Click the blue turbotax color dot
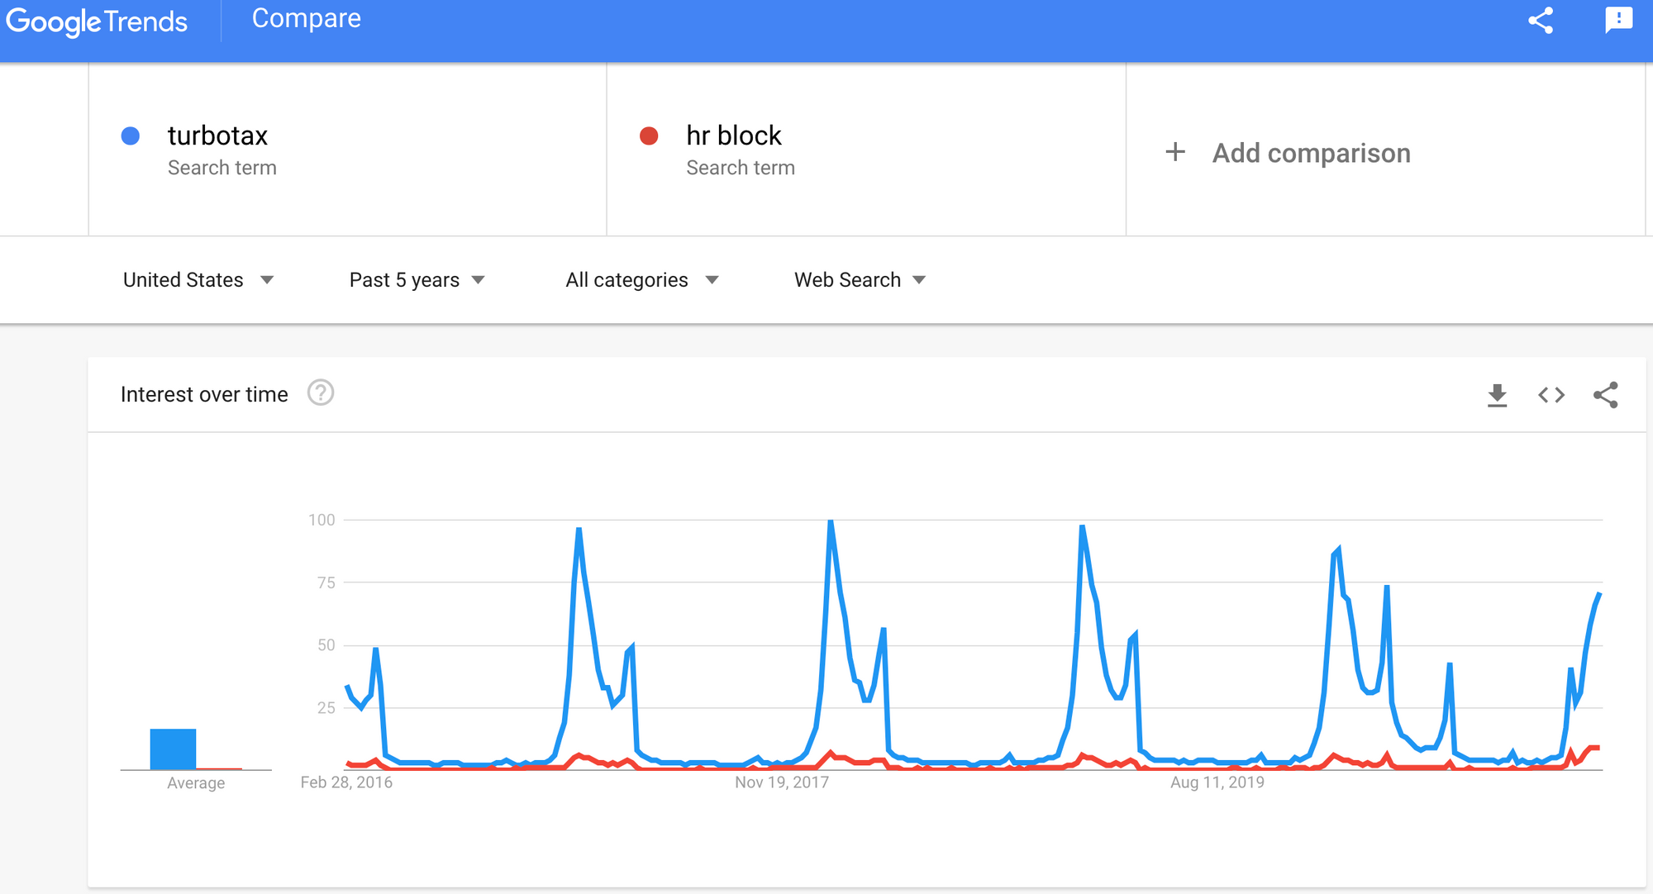This screenshot has height=894, width=1653. tap(131, 136)
